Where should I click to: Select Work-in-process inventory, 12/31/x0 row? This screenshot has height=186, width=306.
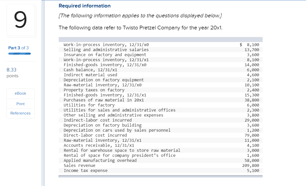tap(161, 45)
